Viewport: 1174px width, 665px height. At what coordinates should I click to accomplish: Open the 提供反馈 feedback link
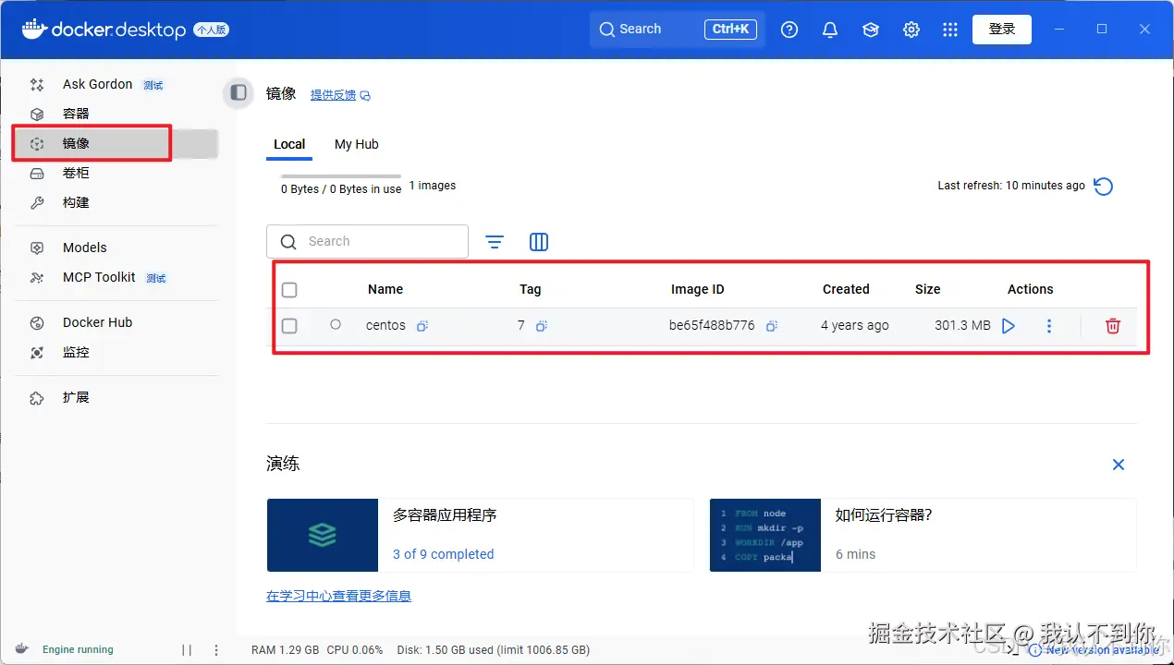(x=334, y=93)
